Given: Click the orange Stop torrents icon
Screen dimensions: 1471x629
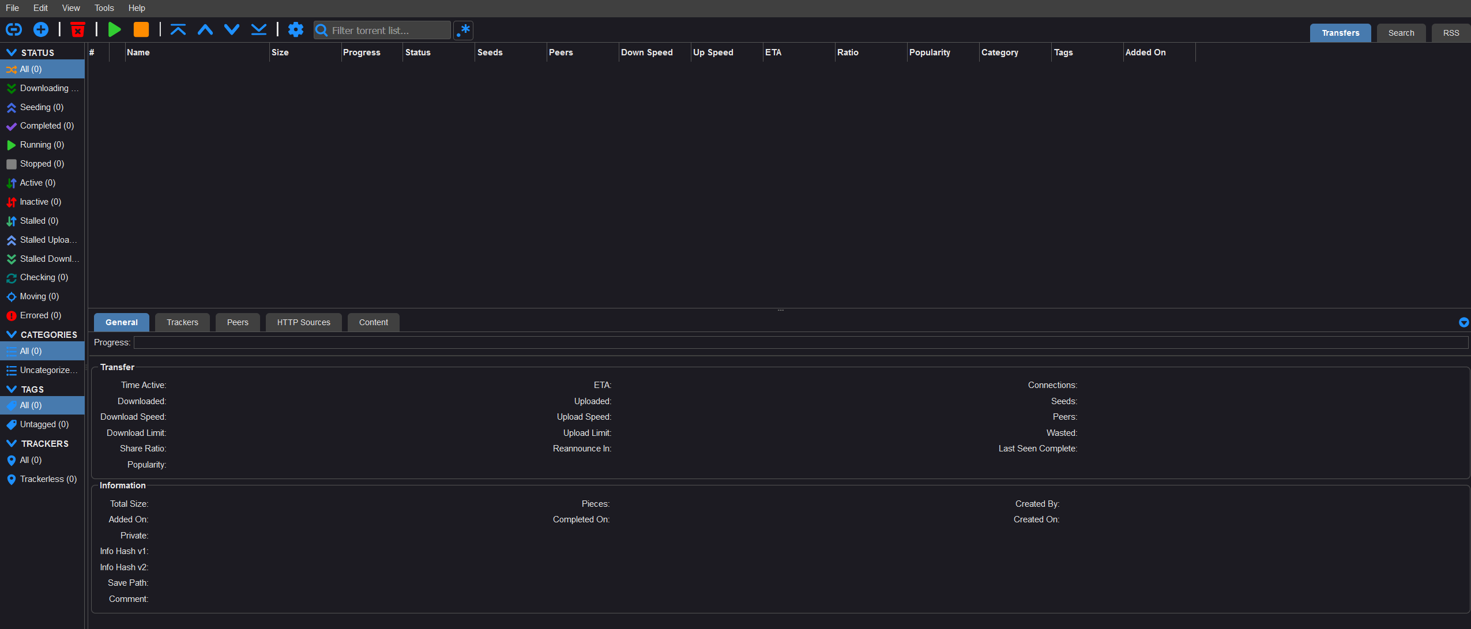Looking at the screenshot, I should click(x=141, y=29).
